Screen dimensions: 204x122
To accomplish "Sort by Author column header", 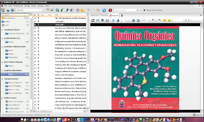I will point(43,15).
